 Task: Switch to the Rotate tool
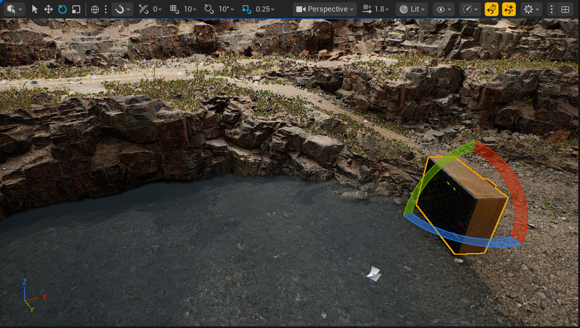coord(62,9)
